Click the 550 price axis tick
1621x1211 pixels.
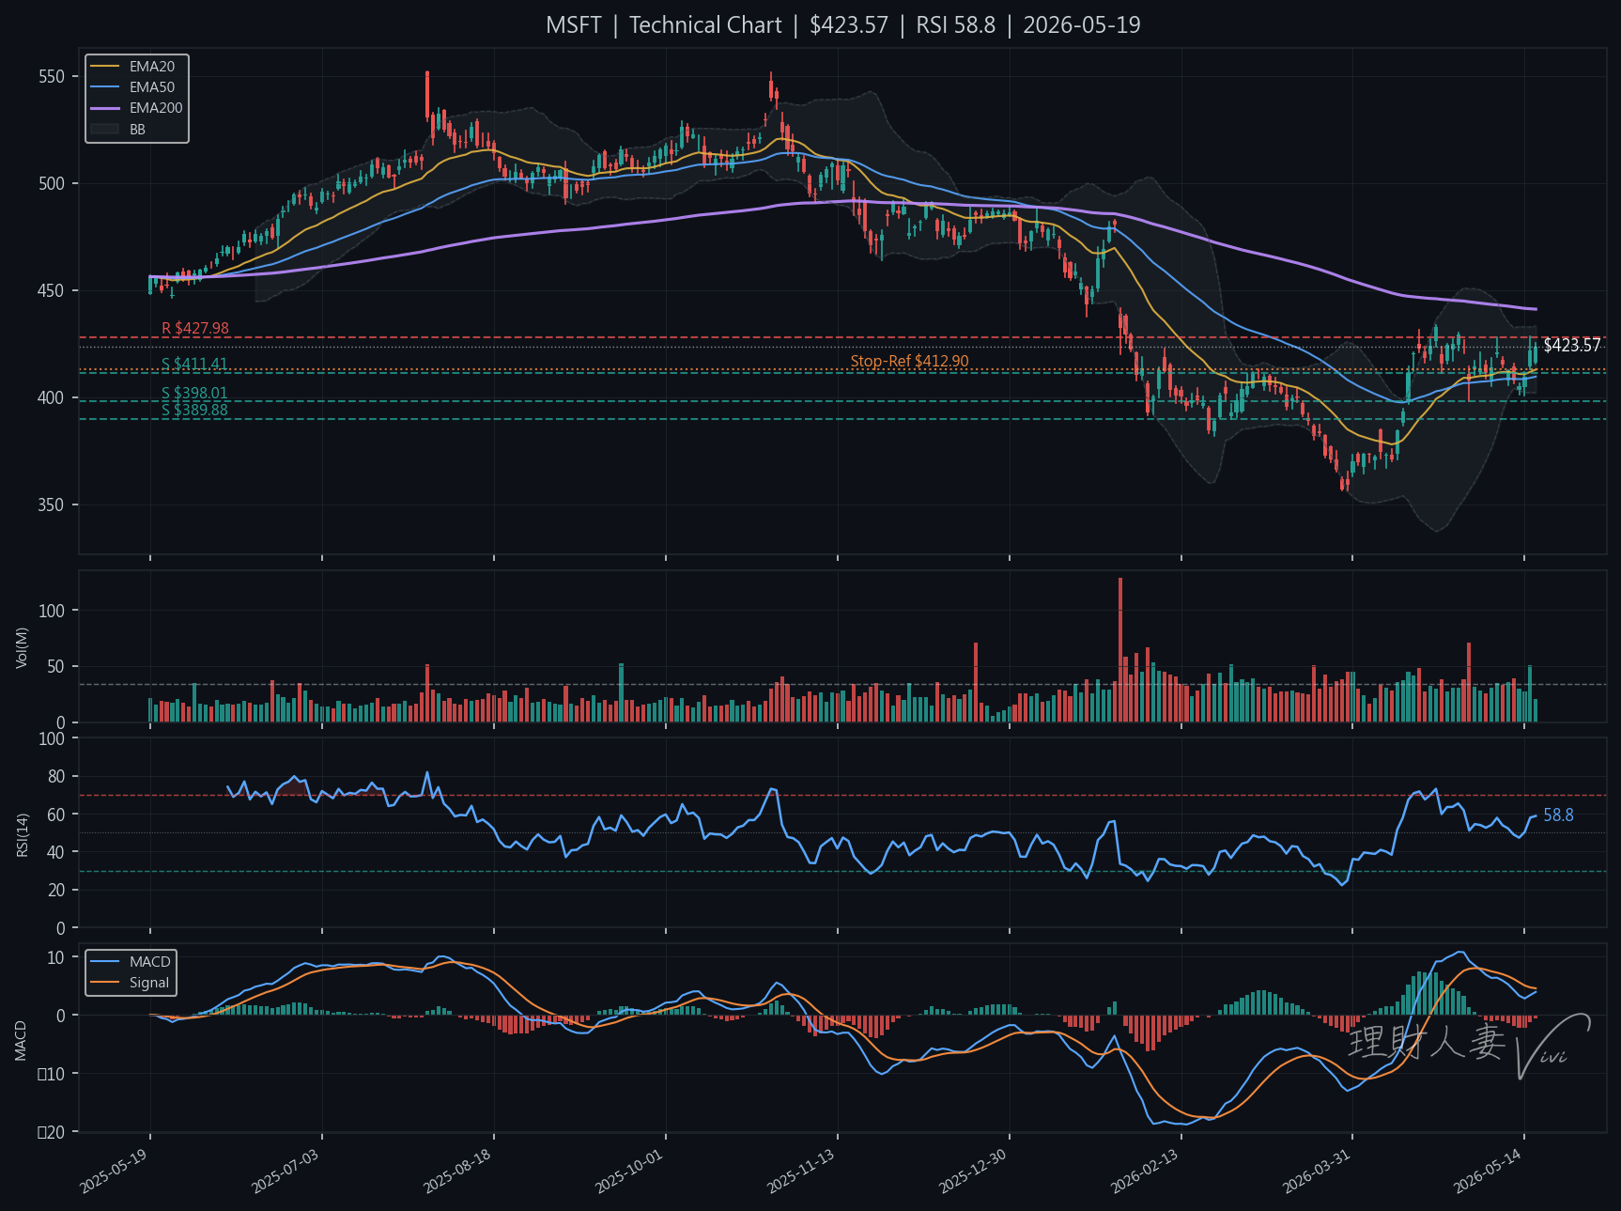[52, 77]
